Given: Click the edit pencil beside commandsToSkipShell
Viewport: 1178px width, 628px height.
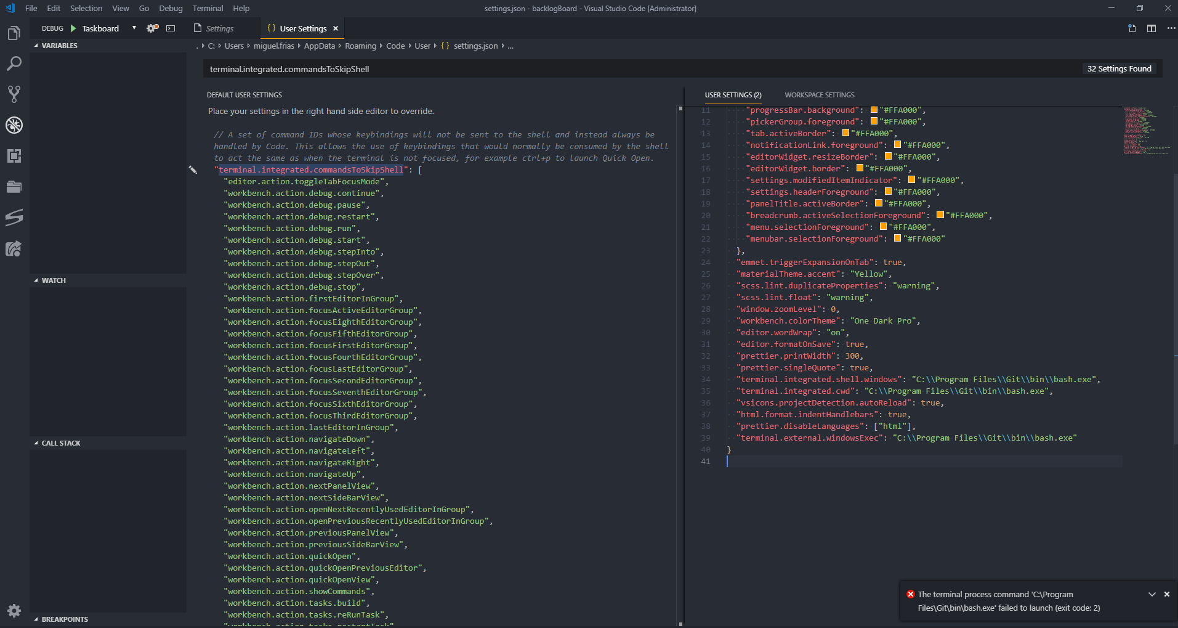Looking at the screenshot, I should [x=193, y=169].
